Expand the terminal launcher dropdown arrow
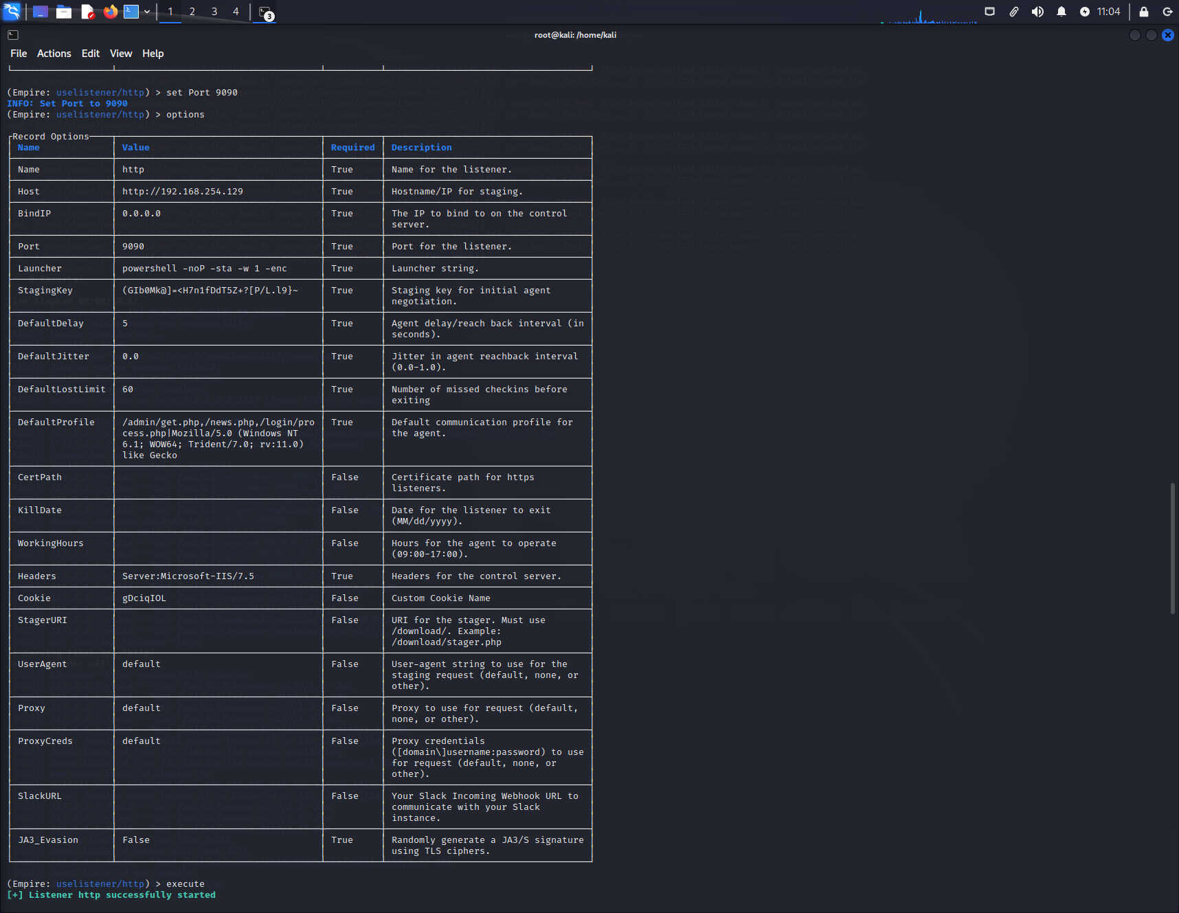 point(147,12)
